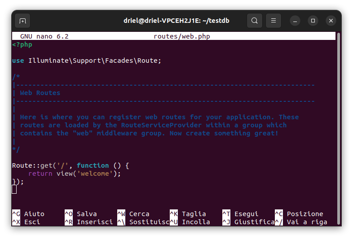Place cursor on the <?php opening tag
This screenshot has width=353, height=239.
tap(22, 44)
